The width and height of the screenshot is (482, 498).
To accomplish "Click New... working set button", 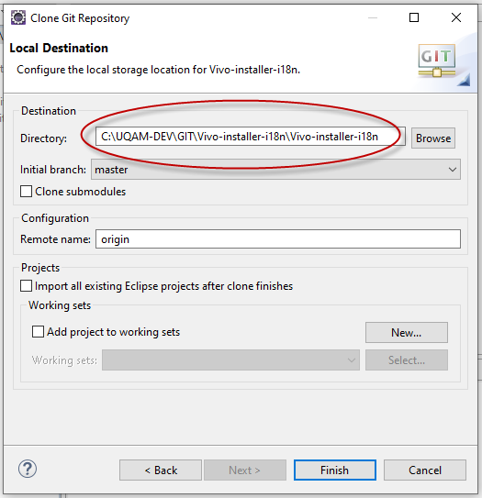I will pos(407,333).
